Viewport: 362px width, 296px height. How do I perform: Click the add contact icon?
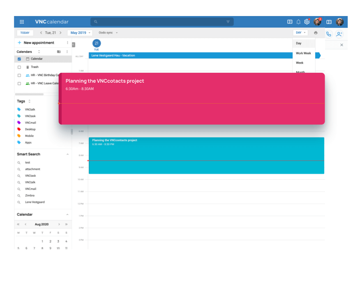point(339,34)
